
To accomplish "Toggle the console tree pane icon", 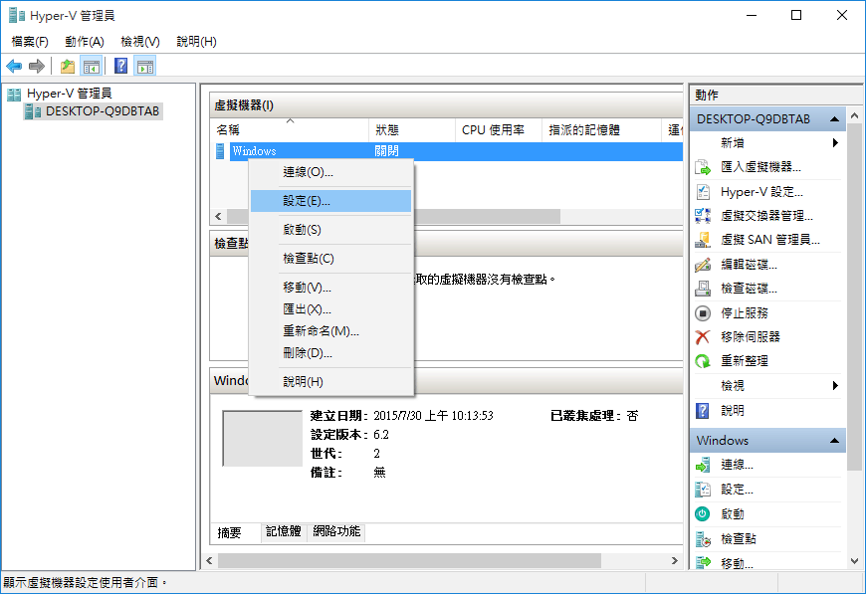I will pos(92,67).
